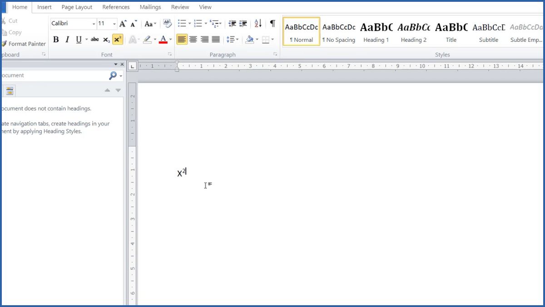Apply the text highlight color marker
This screenshot has width=545, height=307.
(147, 40)
